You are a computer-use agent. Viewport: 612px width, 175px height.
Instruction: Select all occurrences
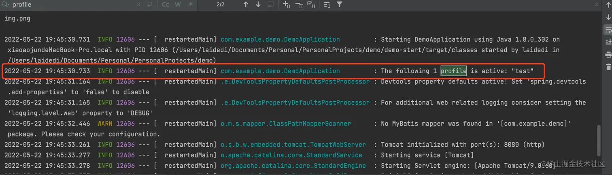click(311, 4)
